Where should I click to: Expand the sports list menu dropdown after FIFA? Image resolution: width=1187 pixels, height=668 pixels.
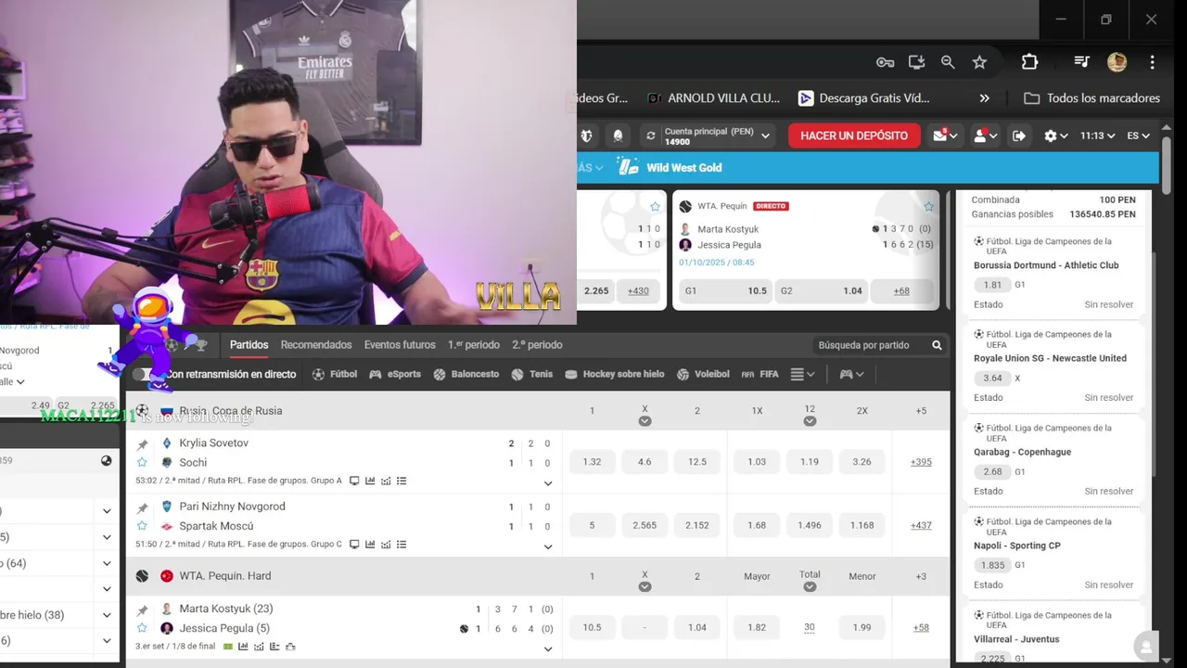tap(802, 375)
